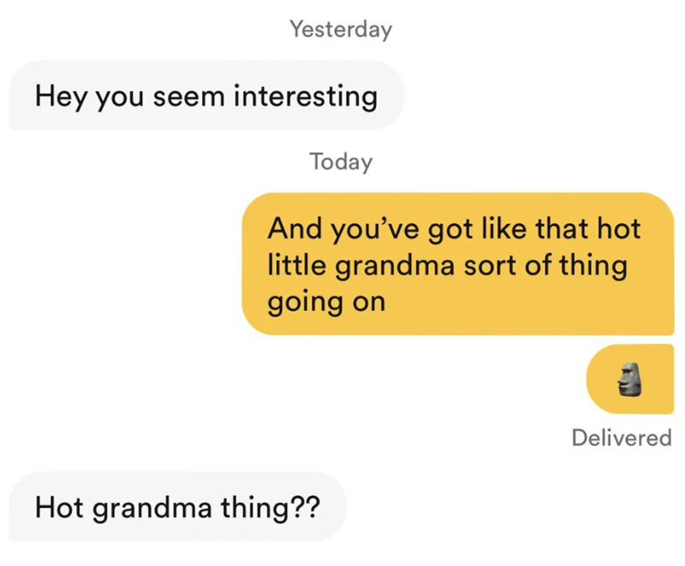
Task: Click the 'Delivered' status label
Action: 621,438
